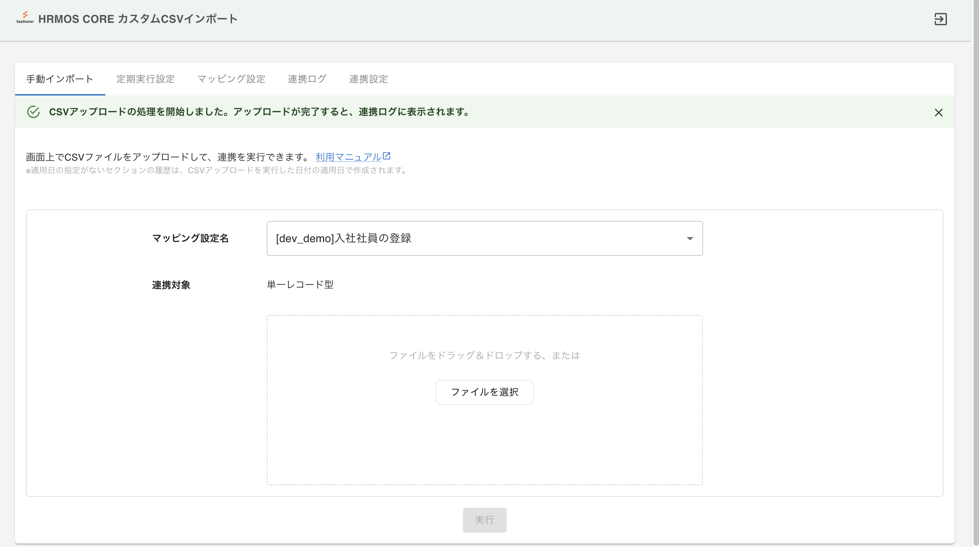Click the green success check icon
Image resolution: width=979 pixels, height=547 pixels.
33,112
